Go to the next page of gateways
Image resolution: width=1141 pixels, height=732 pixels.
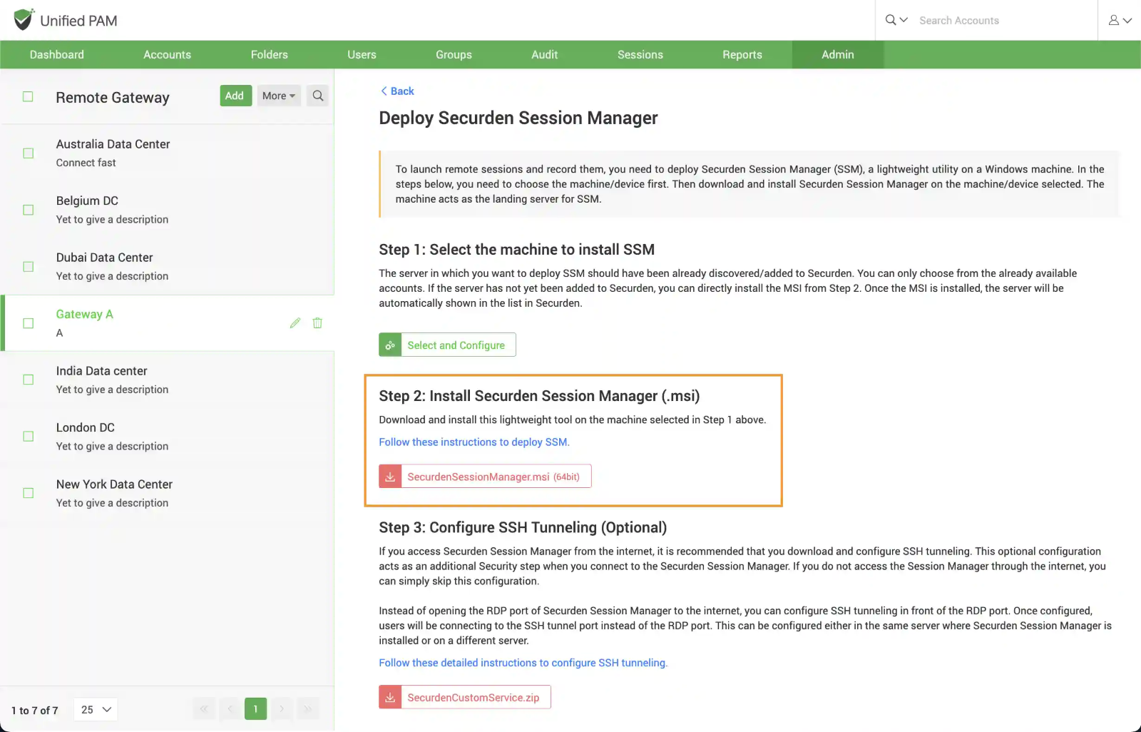pos(282,708)
